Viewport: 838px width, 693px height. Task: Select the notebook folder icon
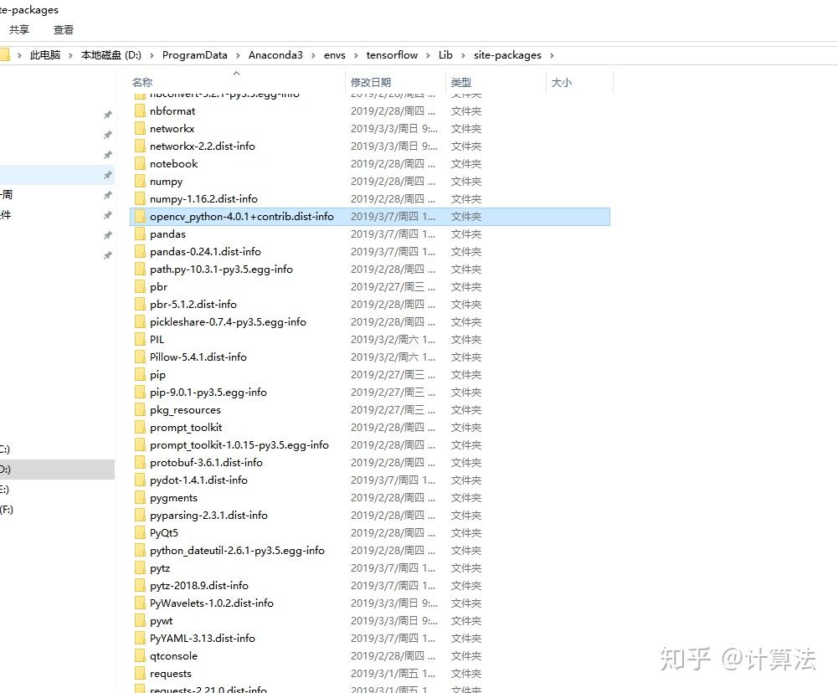point(140,163)
